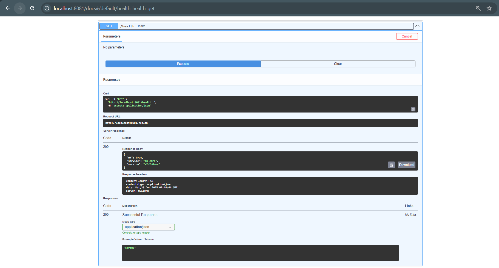499x268 pixels.
Task: Click the 'server: uvicorn' header line
Action: tap(137, 191)
